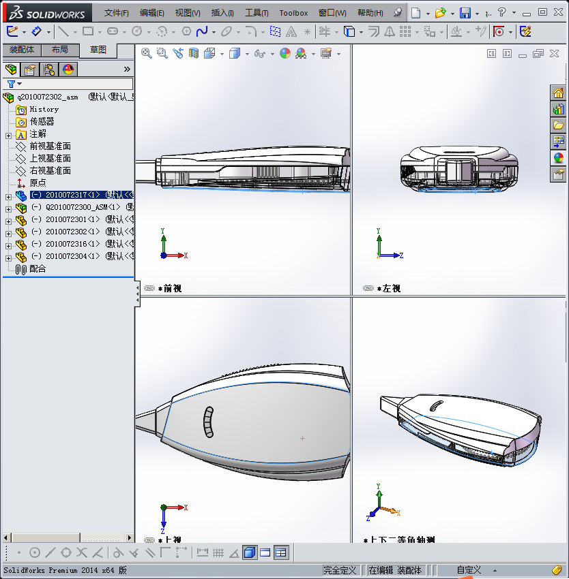
Task: Open the ConfigurationManager panel tab
Action: pos(50,69)
